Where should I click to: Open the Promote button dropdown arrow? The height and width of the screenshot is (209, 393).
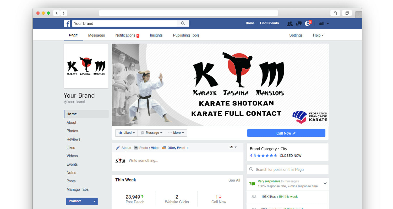point(95,201)
